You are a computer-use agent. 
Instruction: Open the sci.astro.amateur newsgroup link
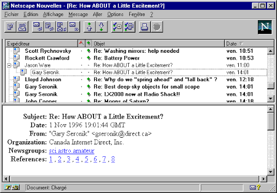pyautogui.click(x=72, y=151)
